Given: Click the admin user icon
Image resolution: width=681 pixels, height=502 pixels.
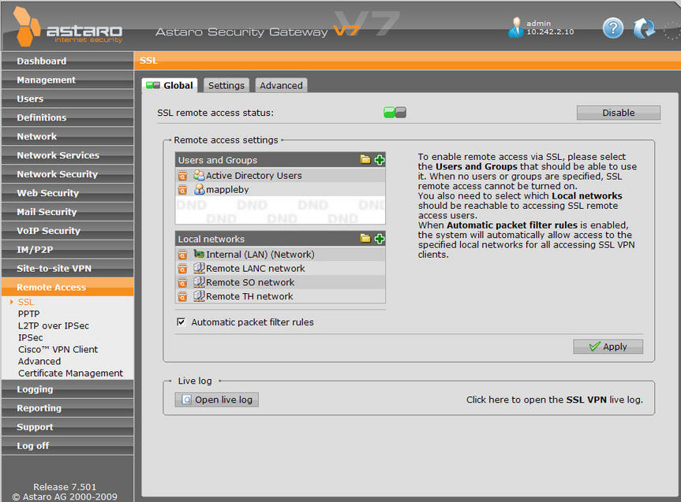Looking at the screenshot, I should pyautogui.click(x=516, y=28).
